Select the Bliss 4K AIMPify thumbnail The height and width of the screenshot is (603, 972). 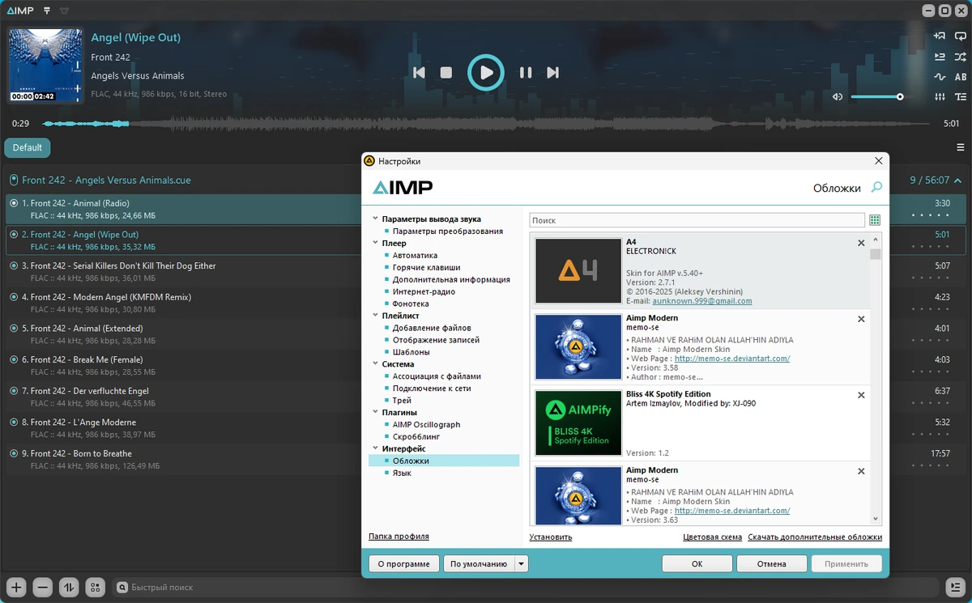click(x=578, y=423)
